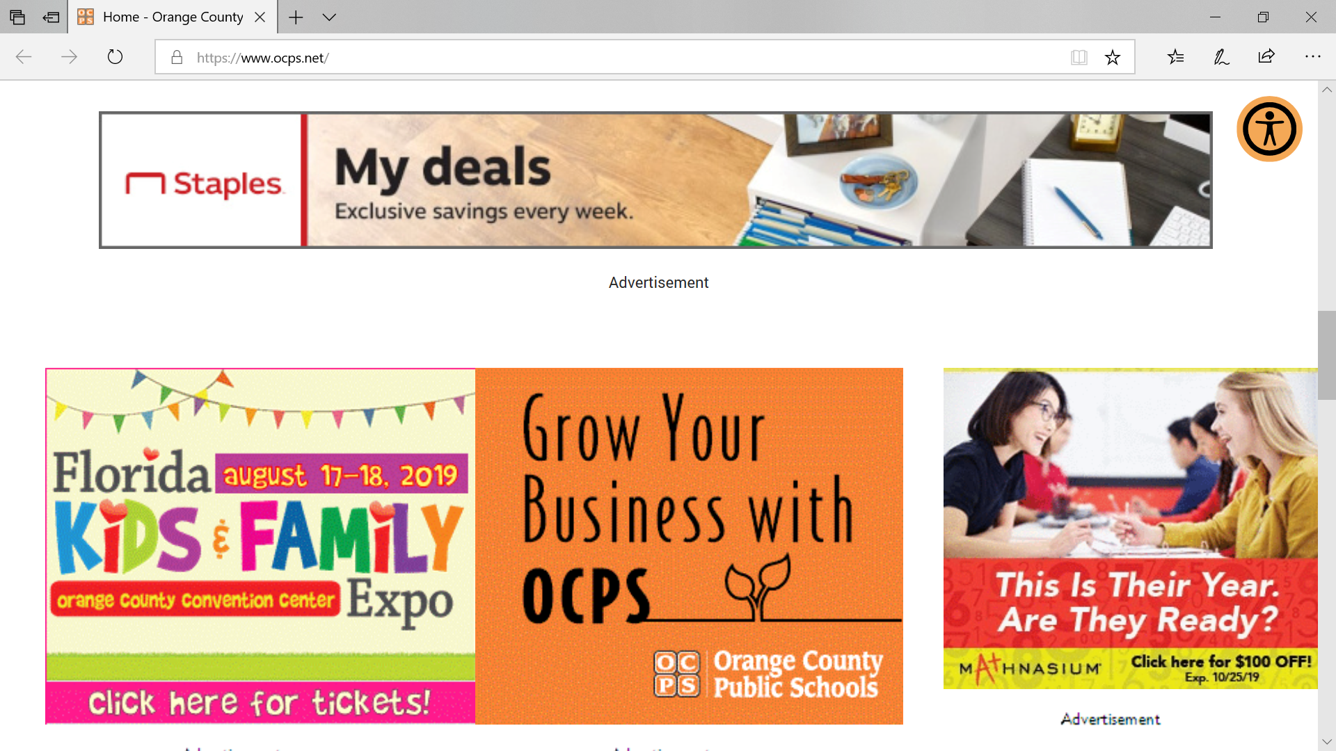This screenshot has width=1336, height=751.
Task: Open Settings and more ellipsis menu
Action: click(1312, 56)
